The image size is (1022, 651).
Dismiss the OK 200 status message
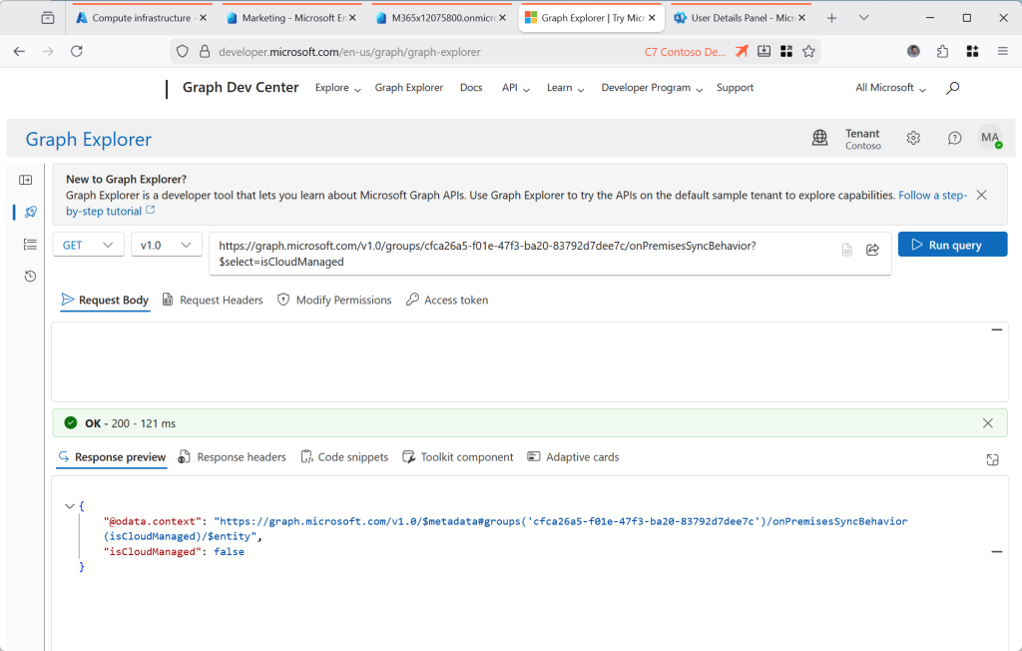click(987, 423)
